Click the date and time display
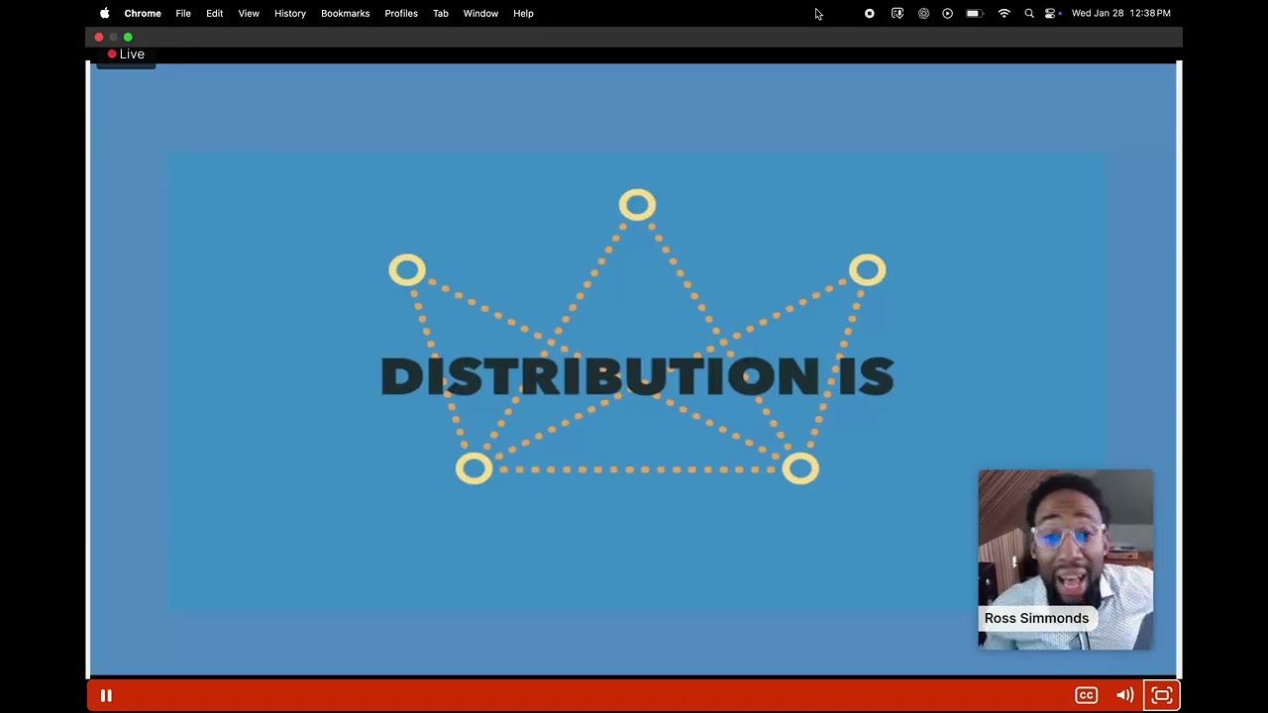Image resolution: width=1268 pixels, height=713 pixels. (x=1121, y=13)
